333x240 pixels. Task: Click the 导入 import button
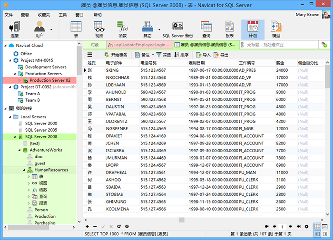pos(203,55)
